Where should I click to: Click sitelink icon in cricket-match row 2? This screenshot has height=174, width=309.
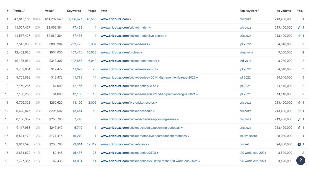click(299, 27)
